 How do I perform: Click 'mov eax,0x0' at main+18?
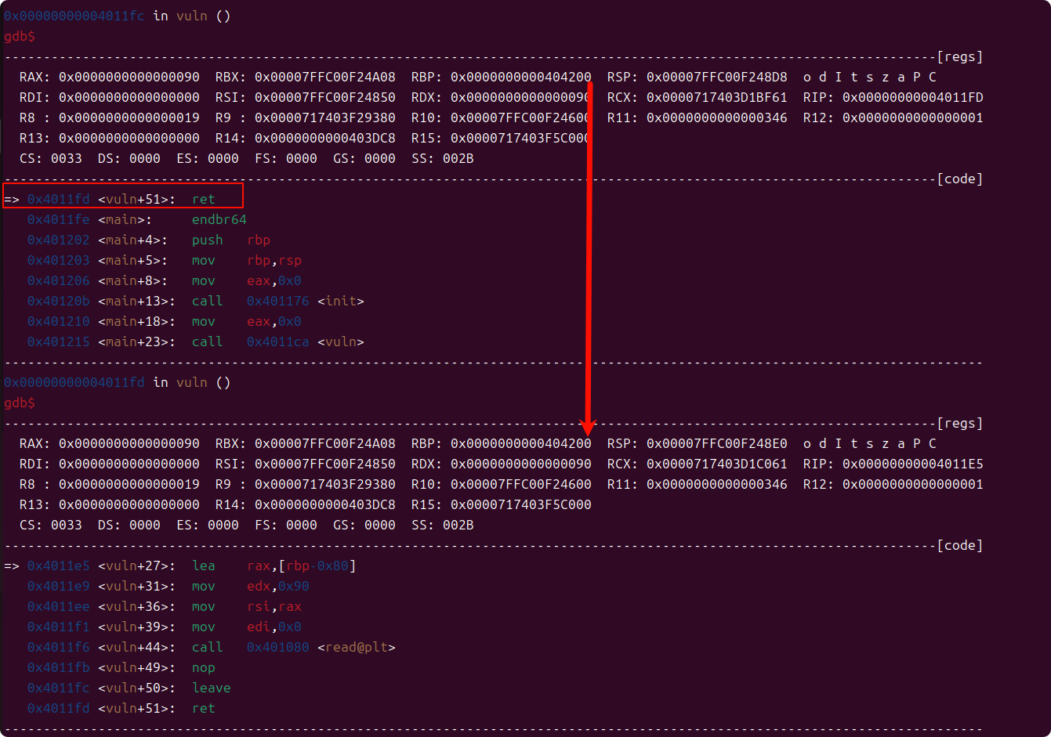point(247,321)
